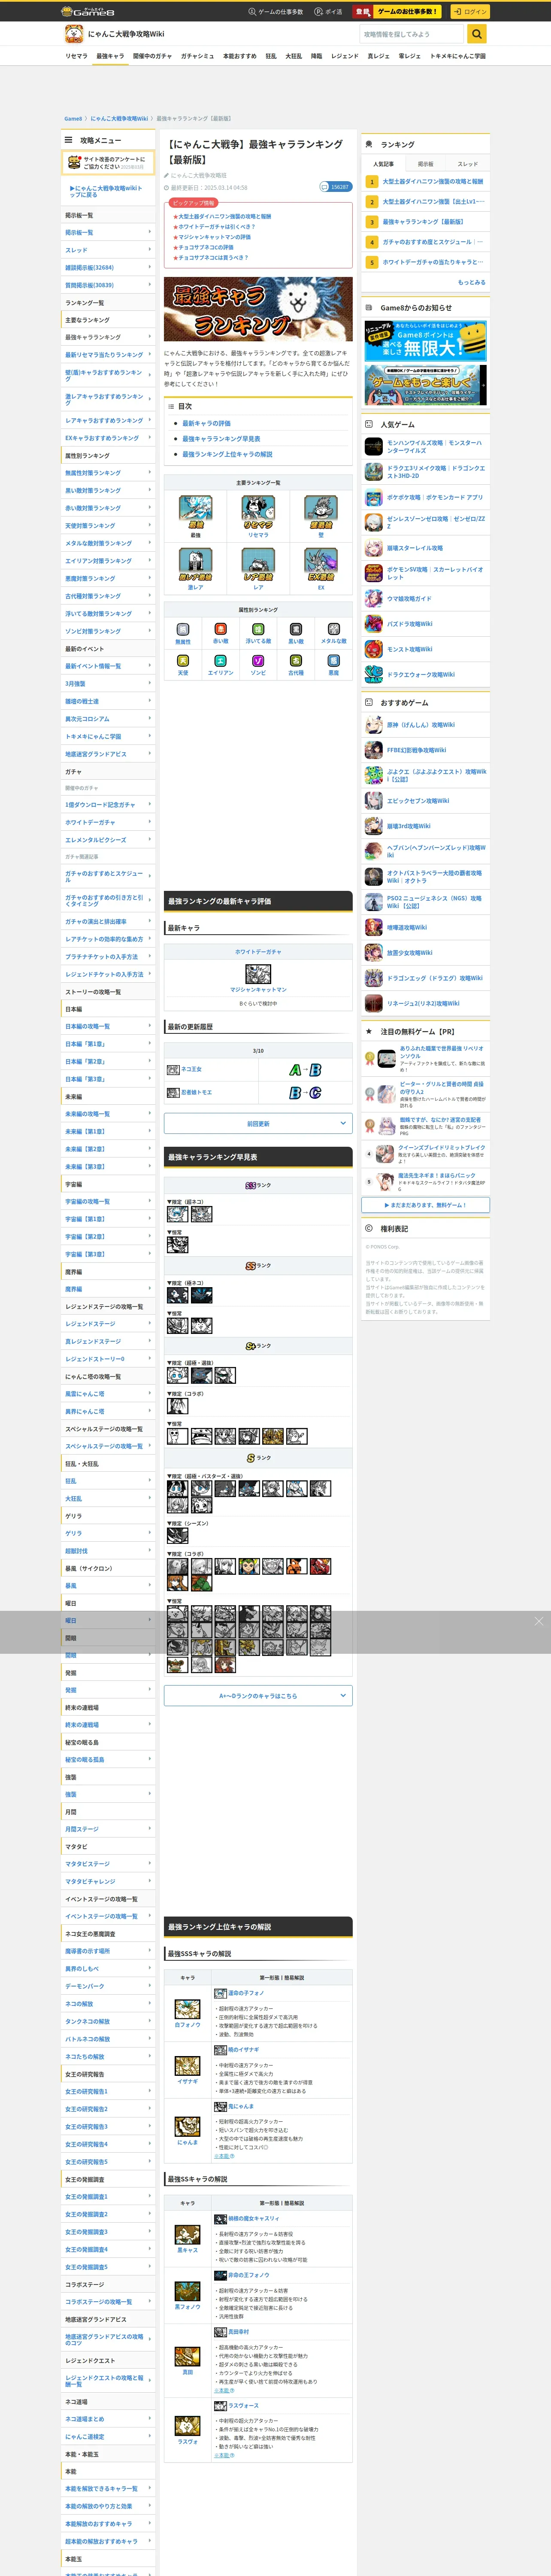Image resolution: width=551 pixels, height=2576 pixels.
Task: Expand ホワイトデーガチャ sidebar item
Action: (x=108, y=822)
